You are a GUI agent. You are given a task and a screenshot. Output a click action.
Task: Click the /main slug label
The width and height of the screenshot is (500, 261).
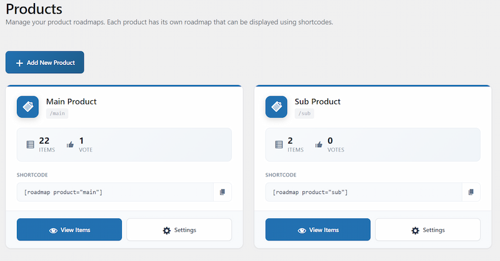[x=57, y=114]
